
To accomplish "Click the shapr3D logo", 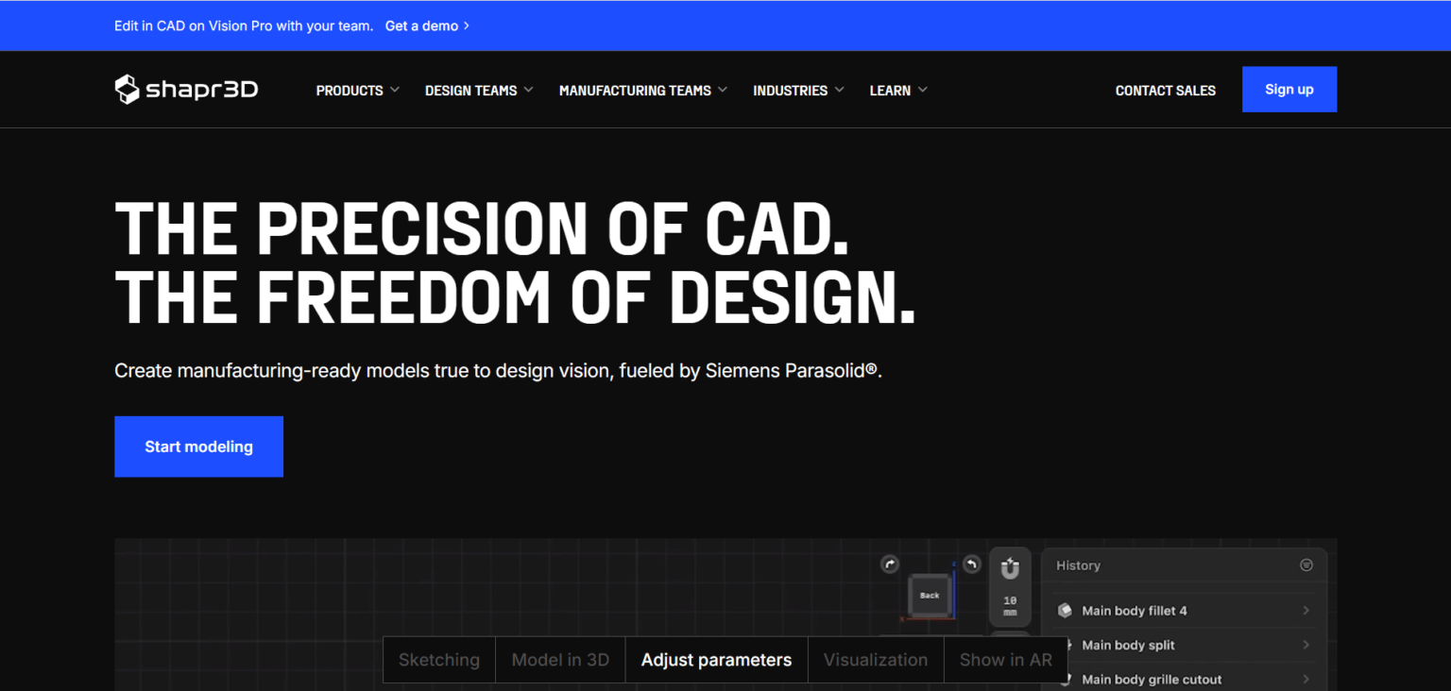I will (x=185, y=89).
